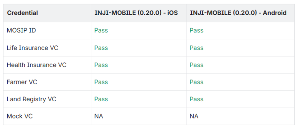Select the INJI-MOBILE (0.20.0) - iOS header
This screenshot has width=299, height=131.
click(x=136, y=13)
